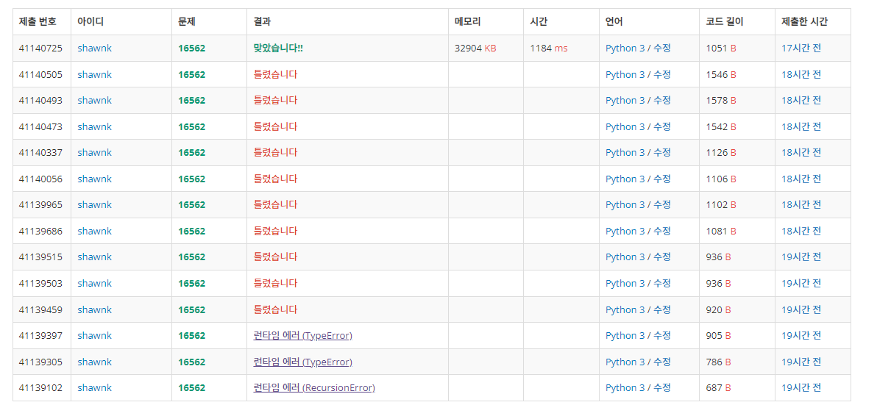The width and height of the screenshot is (891, 405).
Task: Open shawnk profile in row 41139503
Action: (x=94, y=283)
